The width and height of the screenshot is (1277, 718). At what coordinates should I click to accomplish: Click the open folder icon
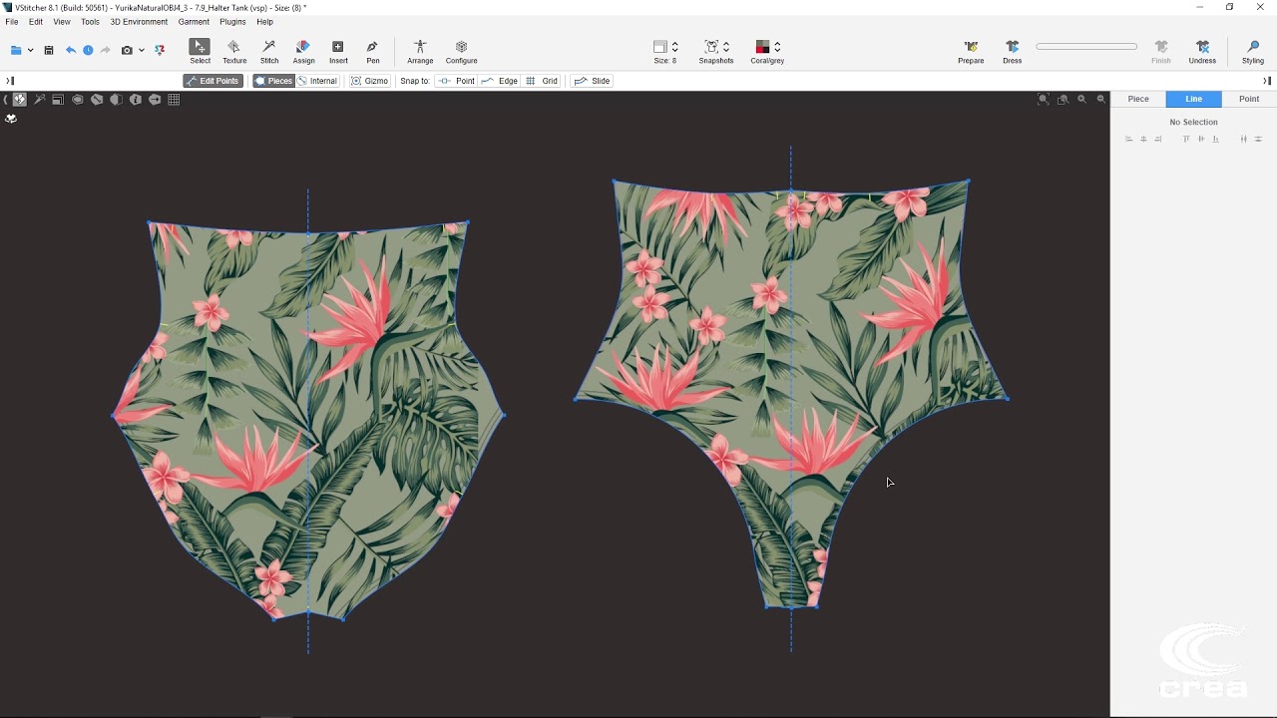(16, 50)
